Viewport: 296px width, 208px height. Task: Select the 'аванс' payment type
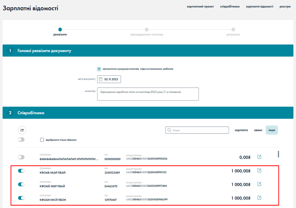pyautogui.click(x=258, y=130)
